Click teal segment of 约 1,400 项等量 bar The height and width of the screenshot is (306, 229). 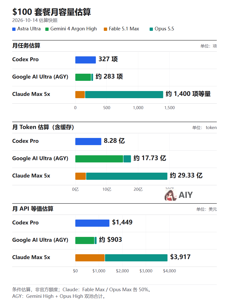pyautogui.click(x=124, y=95)
